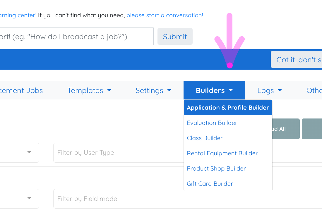
Task: Open the Builders dropdown menu
Action: tap(214, 90)
